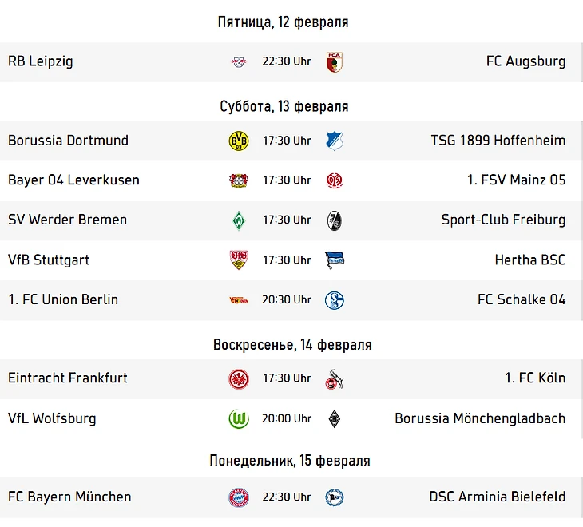
Task: Click the RB Leipzig club logo
Action: [239, 62]
